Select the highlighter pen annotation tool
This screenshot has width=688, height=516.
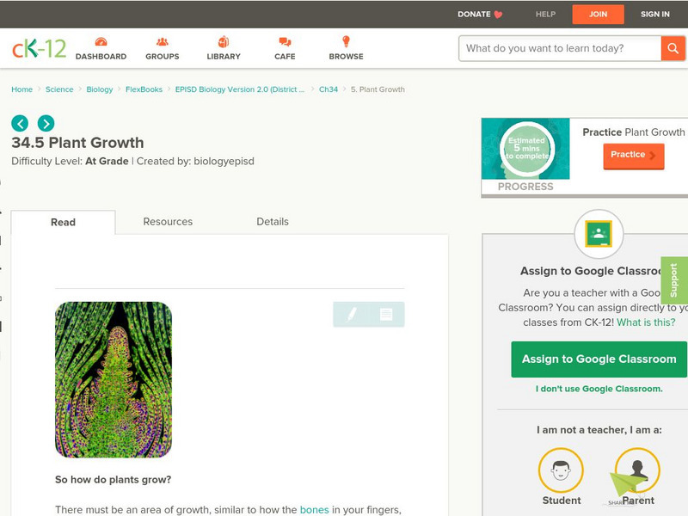(352, 314)
